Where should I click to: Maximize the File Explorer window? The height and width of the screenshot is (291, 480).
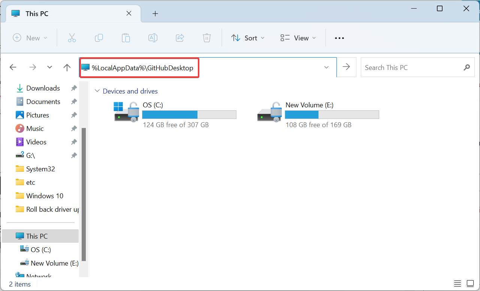pos(440,9)
